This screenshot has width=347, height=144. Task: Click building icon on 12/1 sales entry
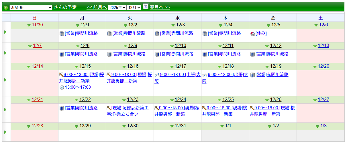(62, 34)
